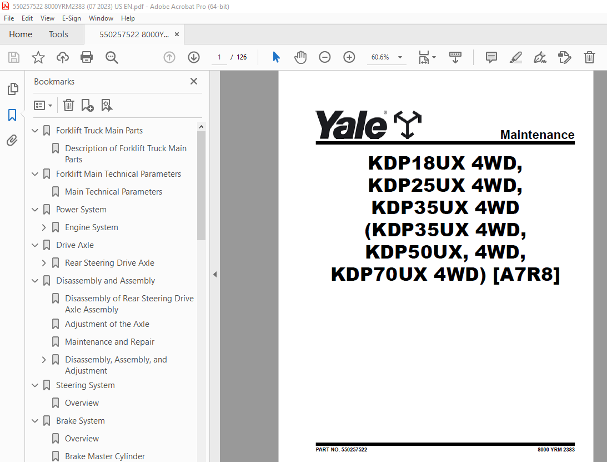Viewport: 607px width, 462px height.
Task: Expand Engine System bookmark
Action: (x=44, y=227)
